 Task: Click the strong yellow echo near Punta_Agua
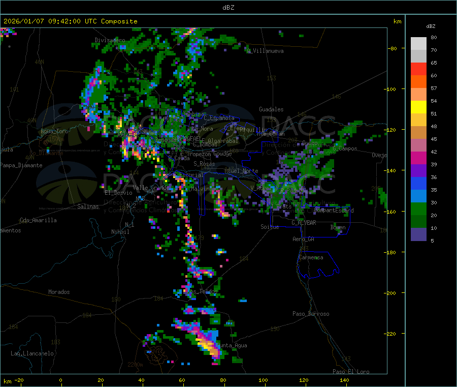207,346
